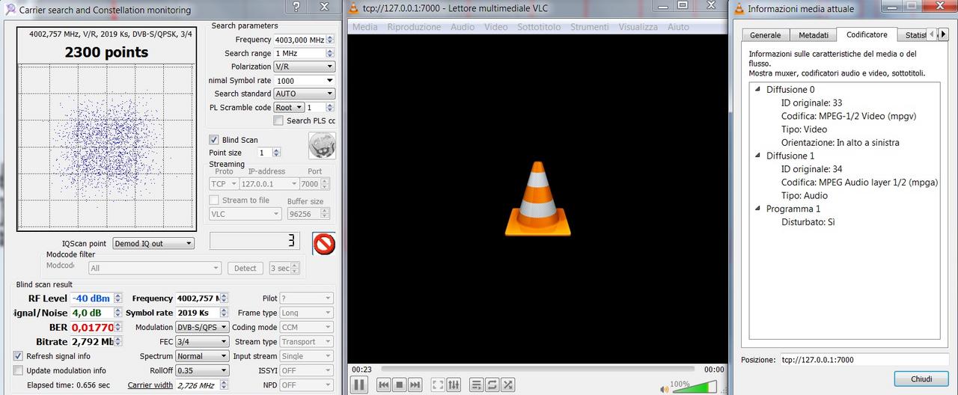Open the VLC Aiuto menu
Viewport: 958px width, 395px height.
click(678, 27)
